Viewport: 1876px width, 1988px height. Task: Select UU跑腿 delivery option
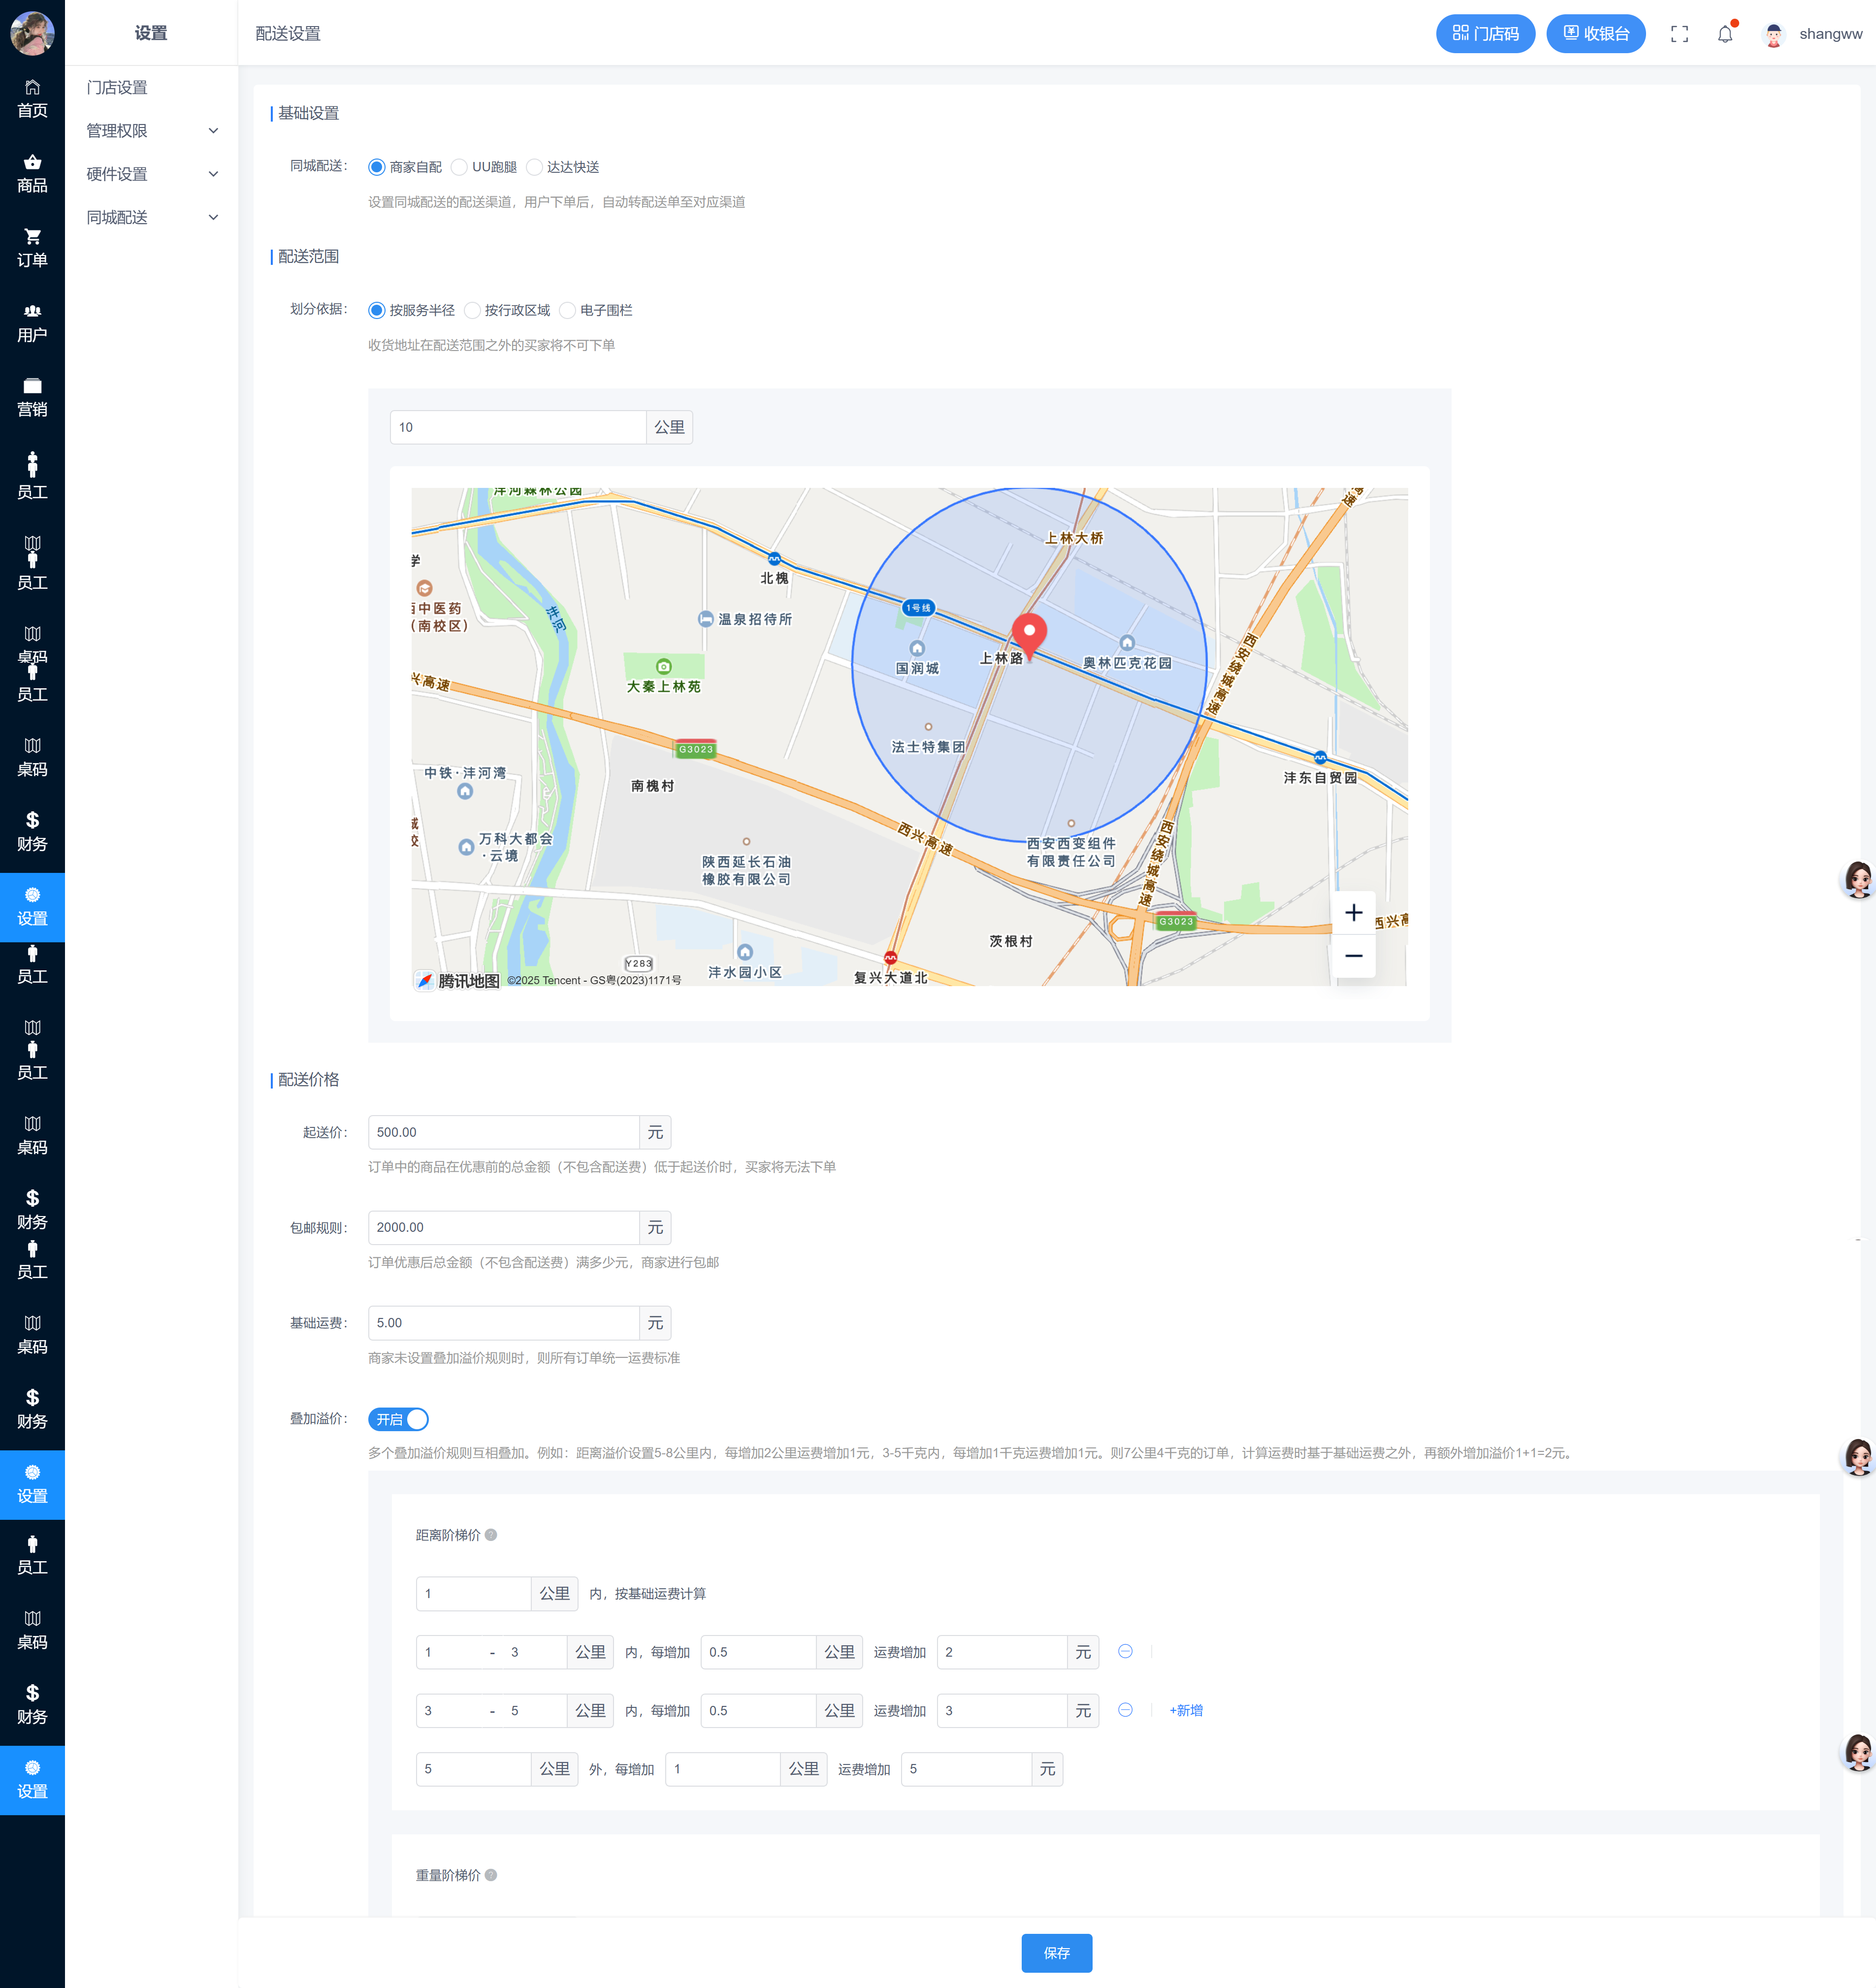(460, 167)
